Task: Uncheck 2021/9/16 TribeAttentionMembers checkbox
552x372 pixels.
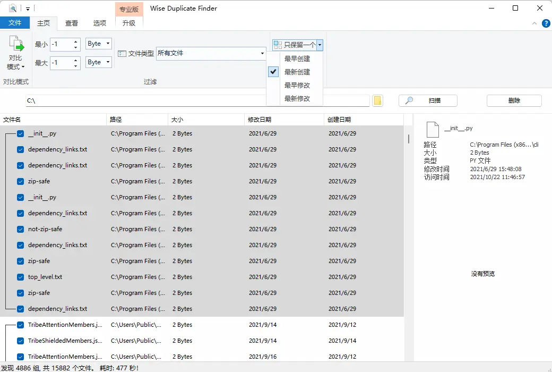Action: coord(20,357)
